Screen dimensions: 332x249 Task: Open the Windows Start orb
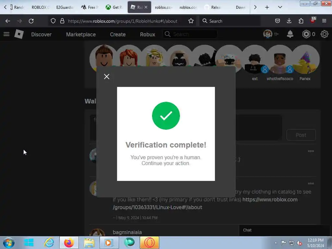[x=9, y=243]
